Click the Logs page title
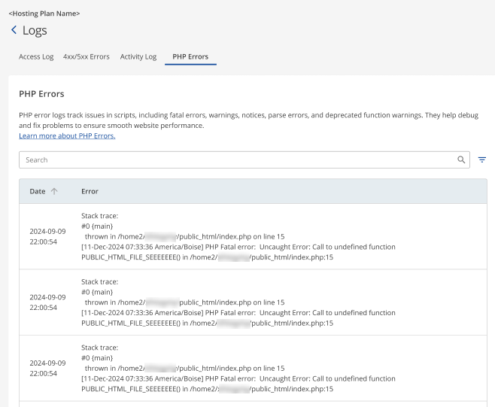 35,30
